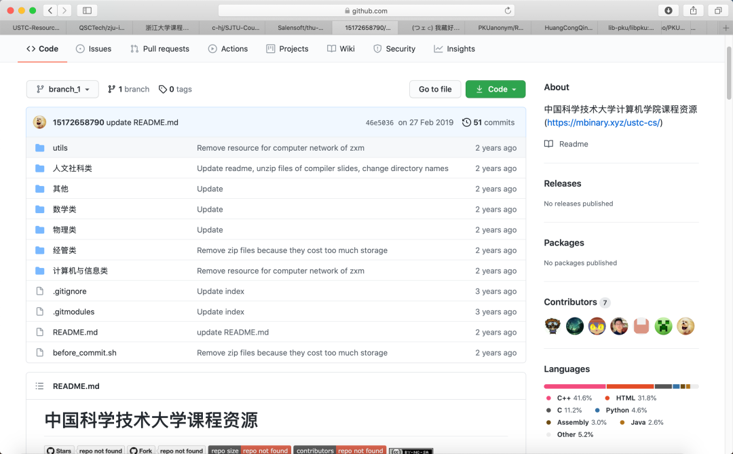Click the Stars badge in README
The image size is (733, 454).
59,451
